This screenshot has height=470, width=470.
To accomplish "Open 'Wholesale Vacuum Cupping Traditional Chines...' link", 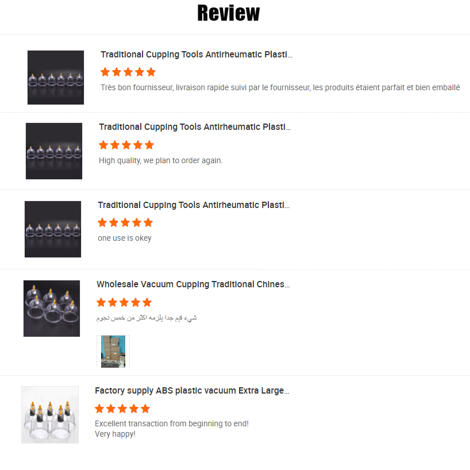I will [x=193, y=284].
